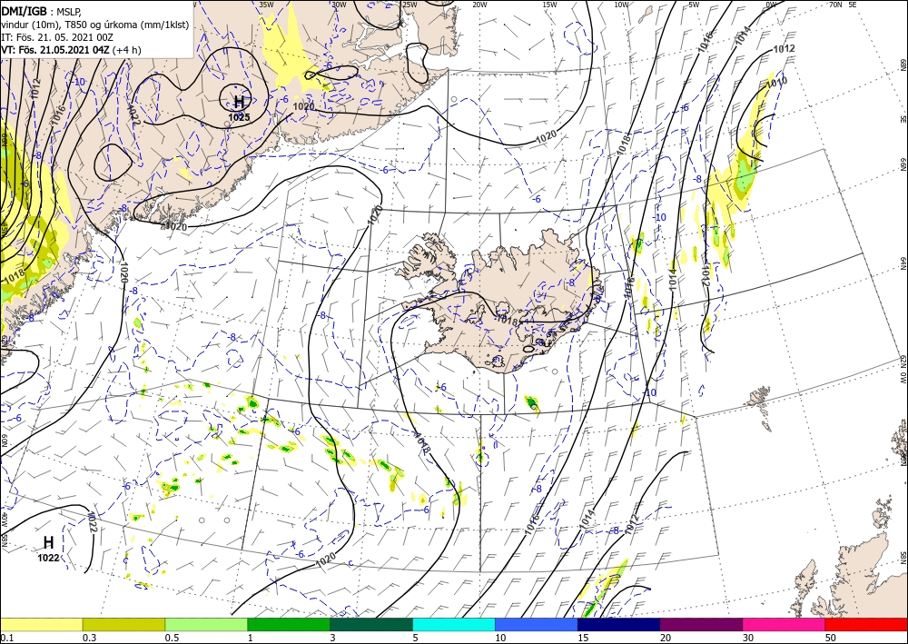This screenshot has height=644, width=908.
Task: Click the '1010' isobar label
Action: (776, 84)
